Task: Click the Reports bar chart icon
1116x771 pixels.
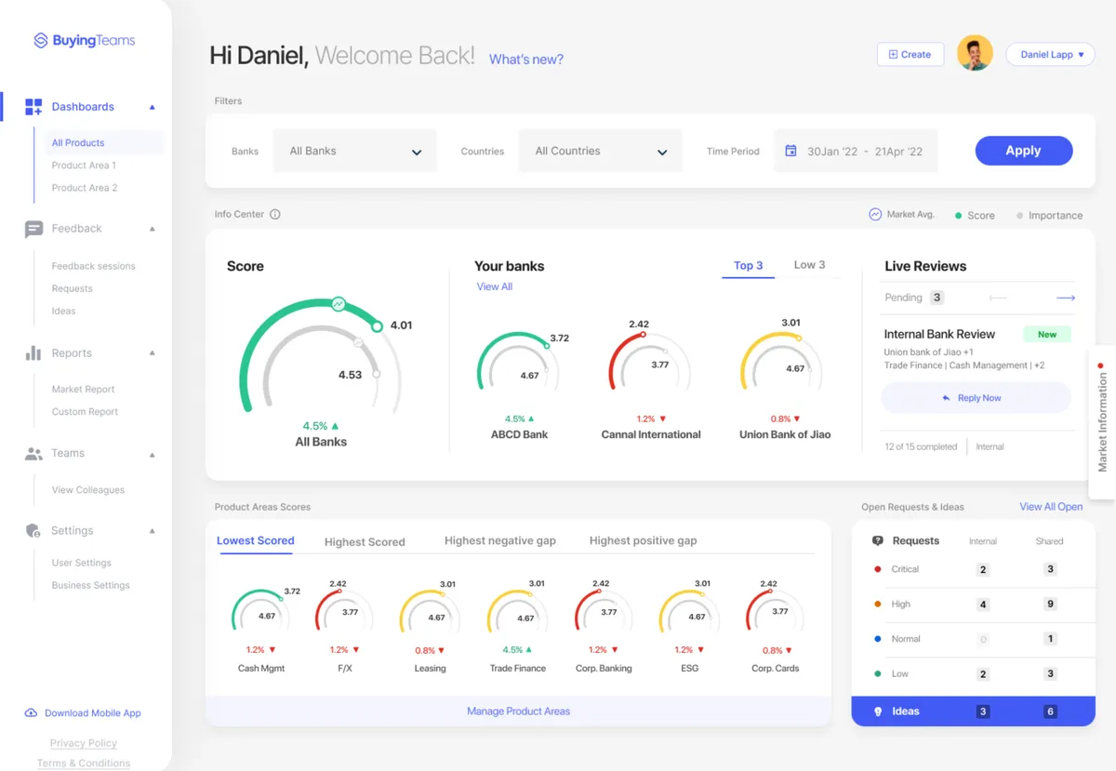Action: [33, 353]
